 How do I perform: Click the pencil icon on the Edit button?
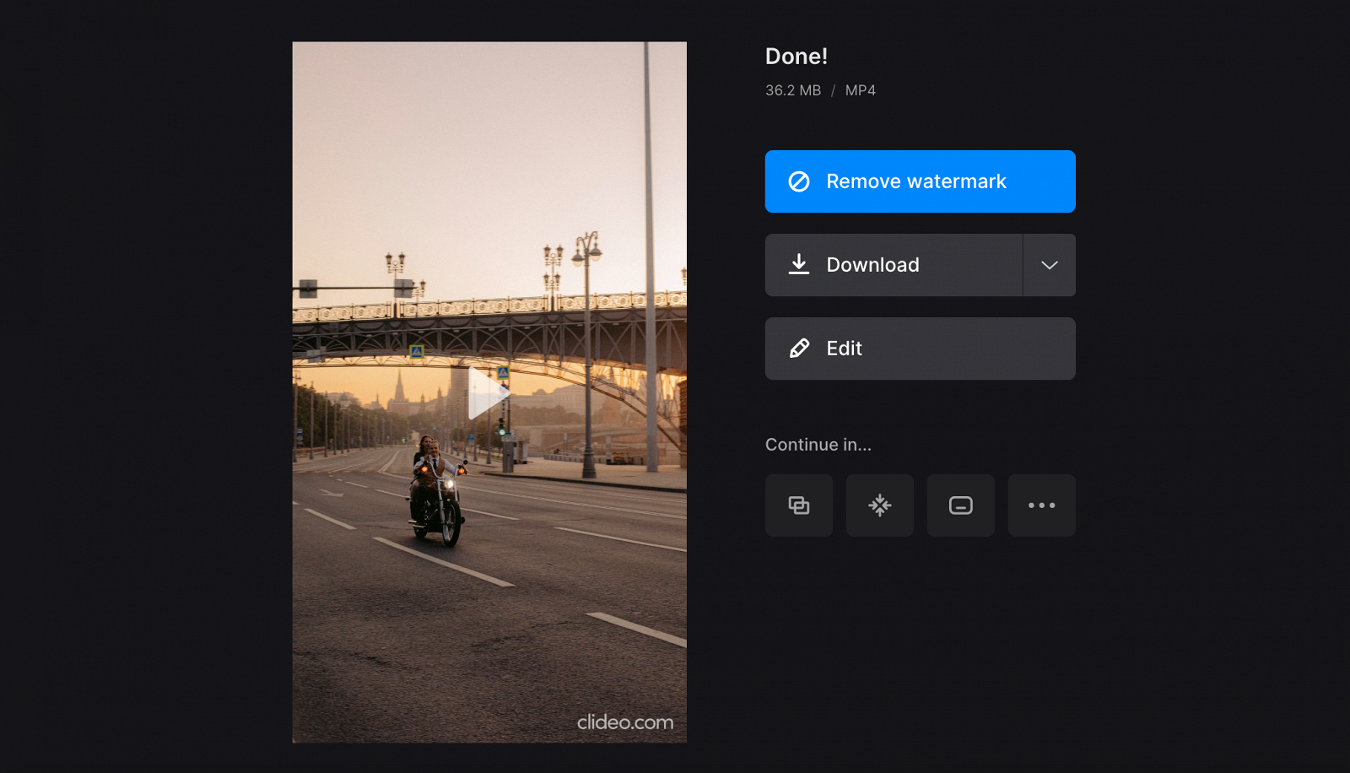point(797,349)
